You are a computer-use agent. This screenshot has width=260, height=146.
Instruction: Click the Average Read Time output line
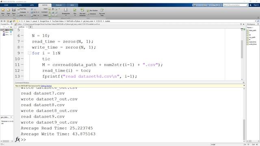coord(57,128)
